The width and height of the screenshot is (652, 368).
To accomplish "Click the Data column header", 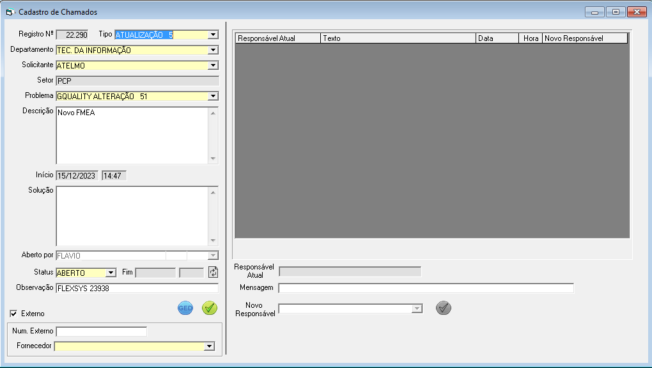I will [x=497, y=38].
